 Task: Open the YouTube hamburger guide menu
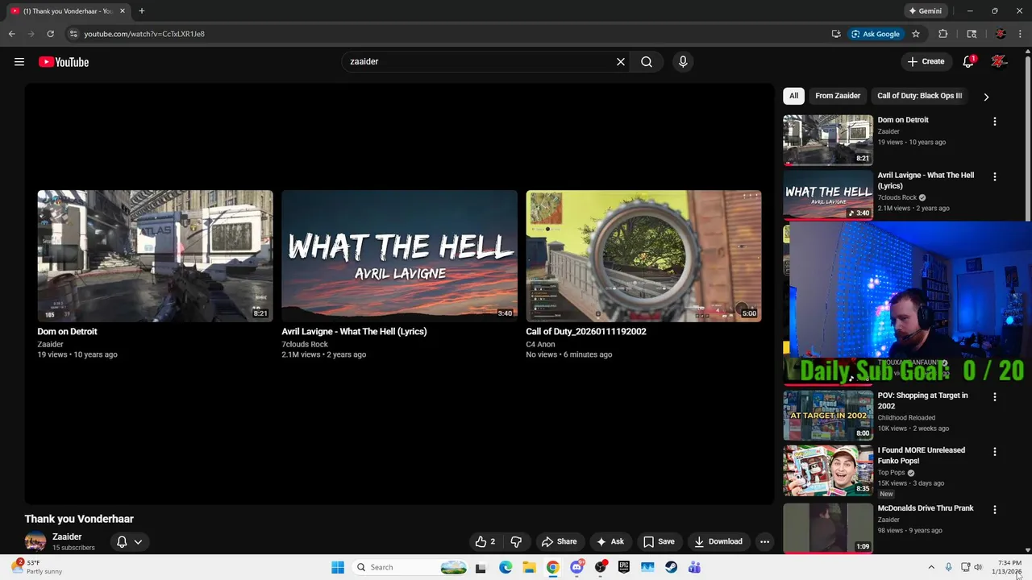click(19, 62)
